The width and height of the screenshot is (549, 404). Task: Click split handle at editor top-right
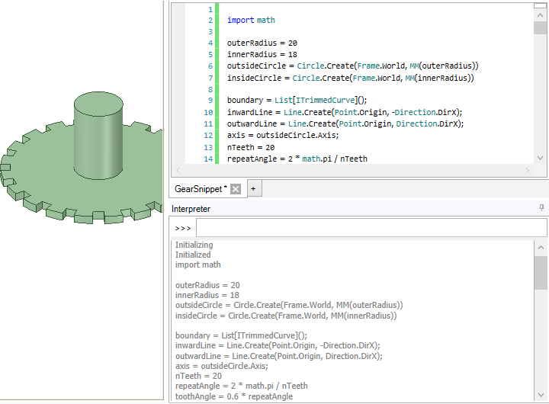point(540,5)
